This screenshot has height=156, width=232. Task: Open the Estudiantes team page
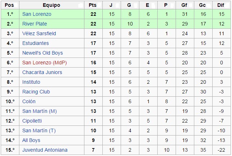(36, 43)
